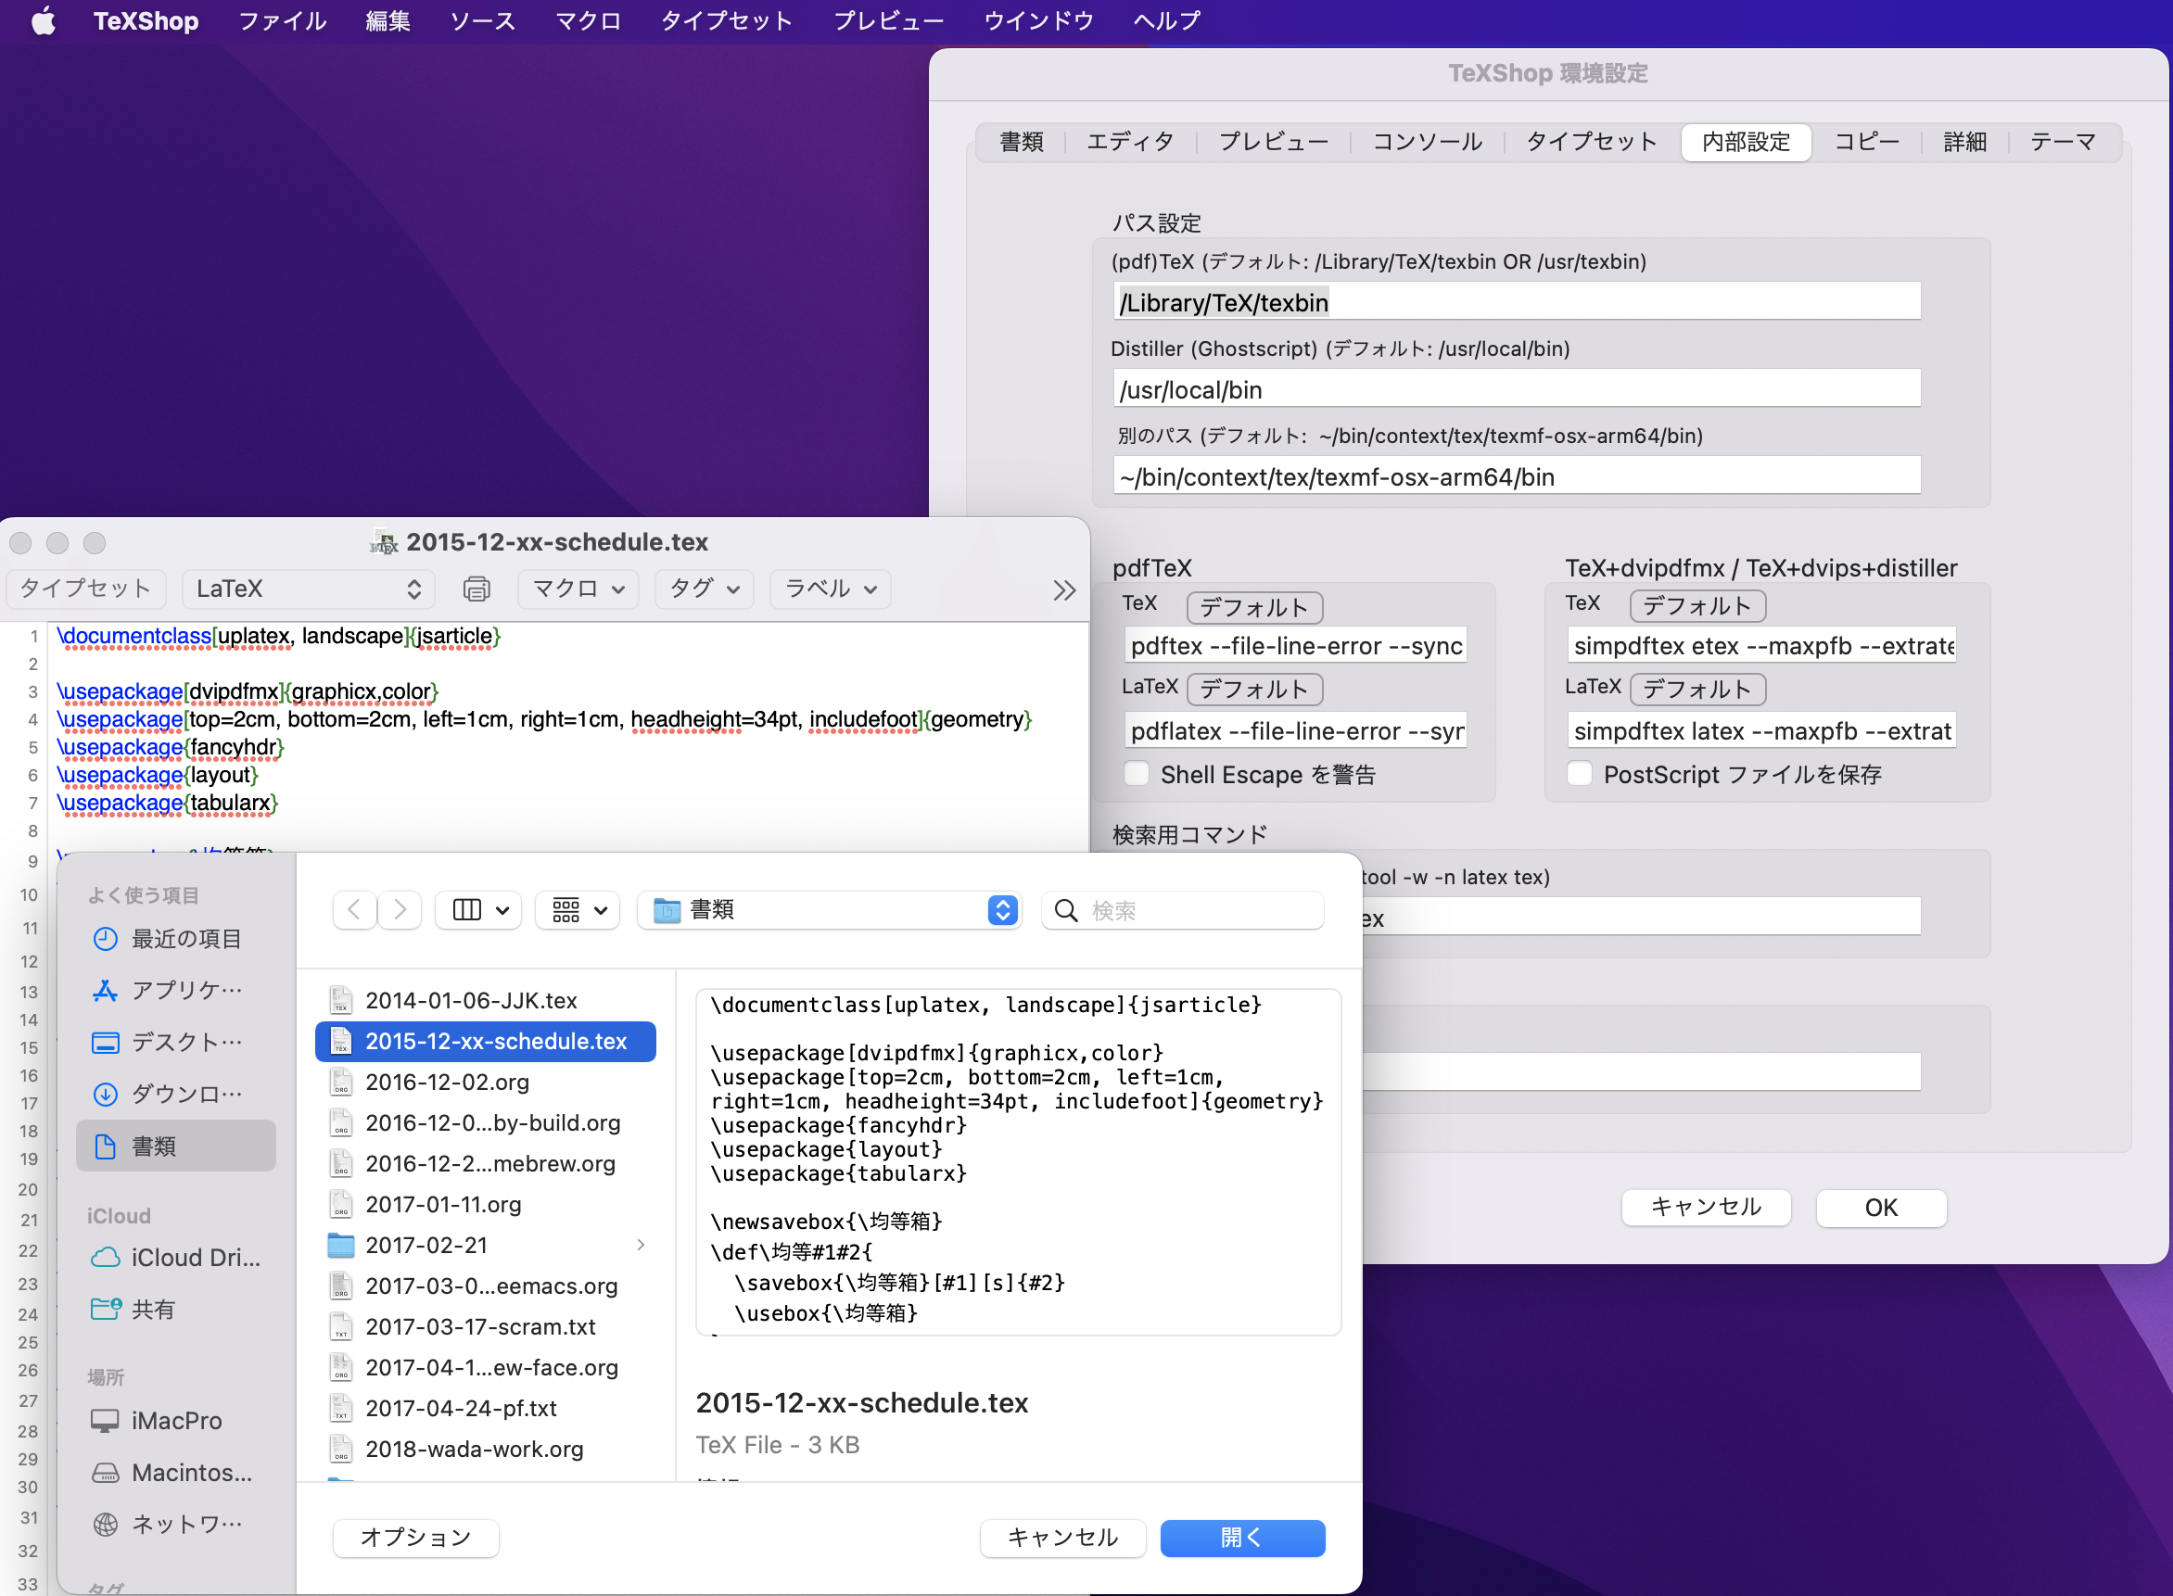Viewport: 2173px width, 1596px height.
Task: Open Applications (アプリケ…) in sidebar
Action: click(x=176, y=989)
